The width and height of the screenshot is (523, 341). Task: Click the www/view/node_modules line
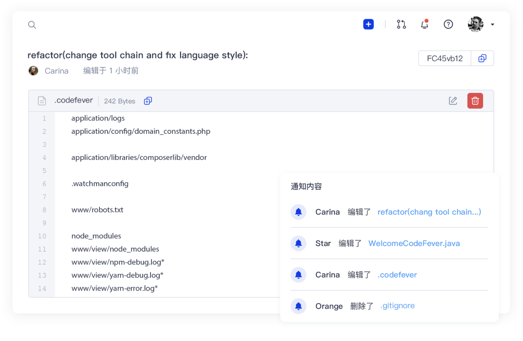(x=115, y=249)
